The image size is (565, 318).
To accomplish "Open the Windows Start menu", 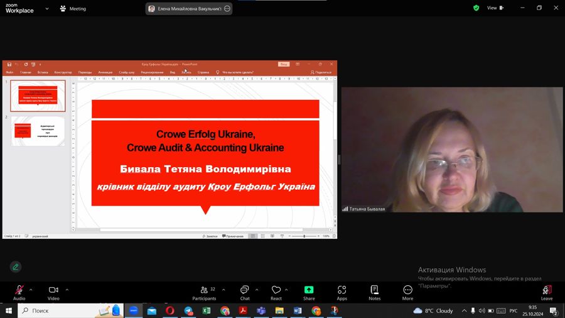I will click(x=9, y=310).
